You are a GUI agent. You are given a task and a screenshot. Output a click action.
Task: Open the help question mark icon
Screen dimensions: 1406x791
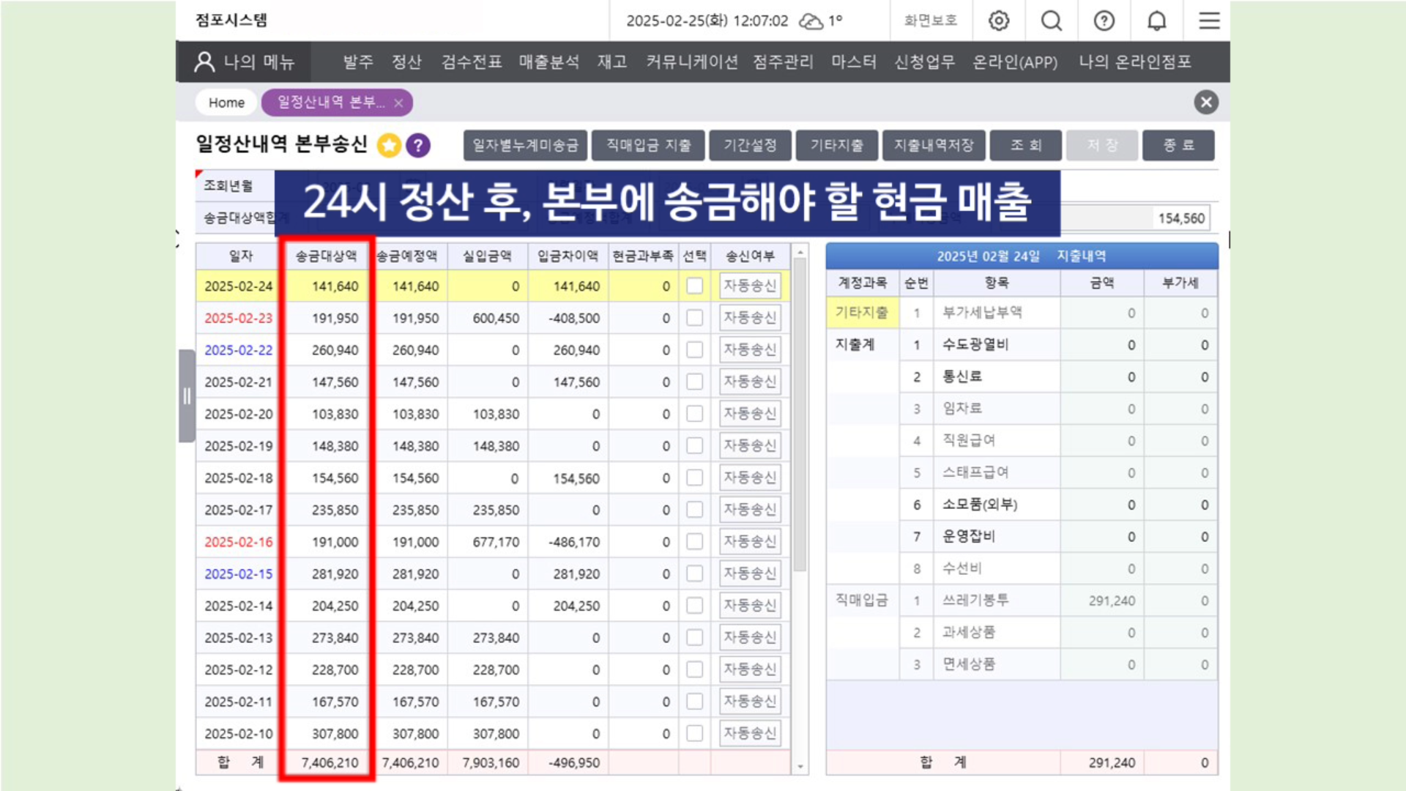pyautogui.click(x=1104, y=21)
